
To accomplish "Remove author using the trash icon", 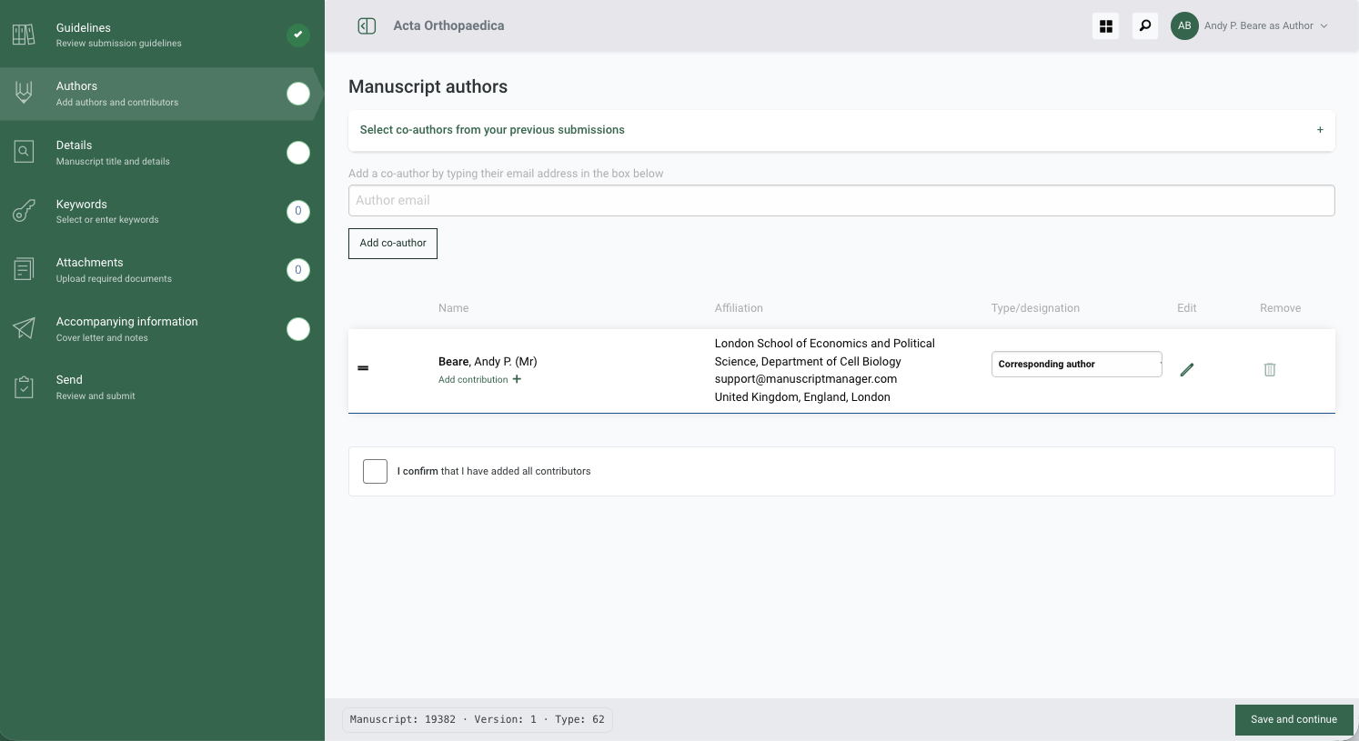I will coord(1270,369).
